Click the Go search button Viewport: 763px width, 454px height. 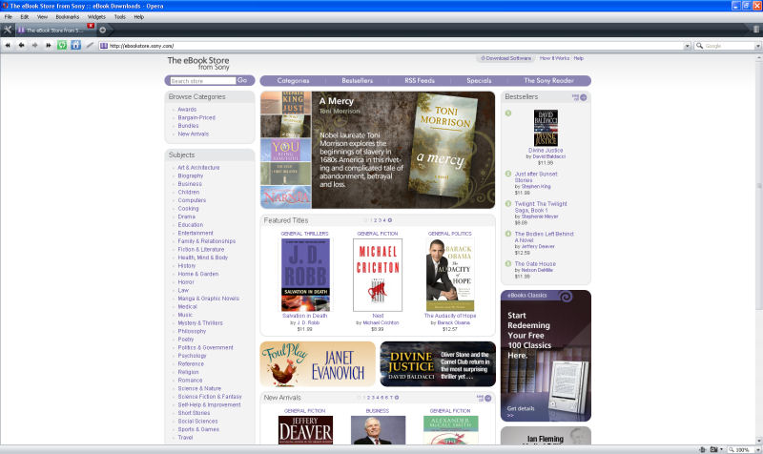[242, 80]
